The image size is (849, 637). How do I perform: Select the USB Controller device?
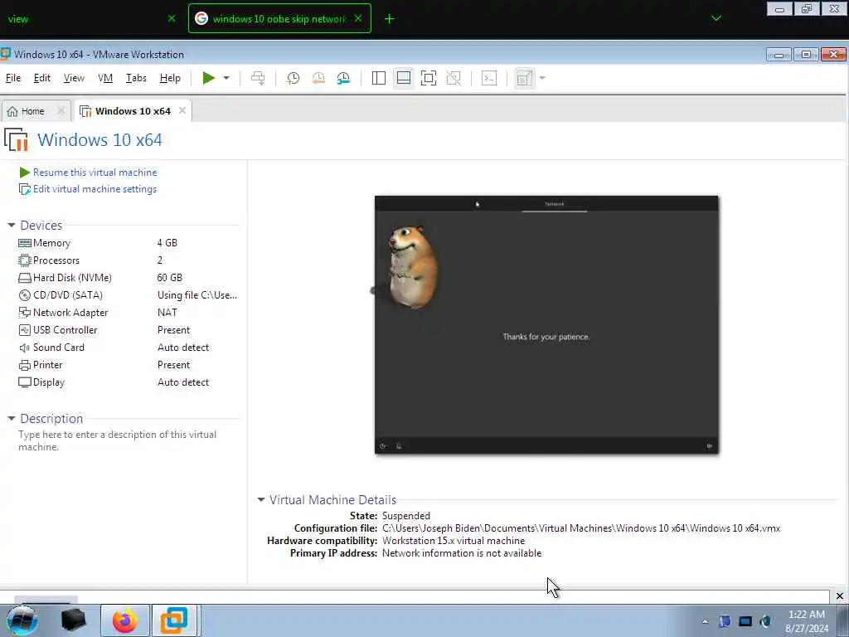(x=128, y=330)
